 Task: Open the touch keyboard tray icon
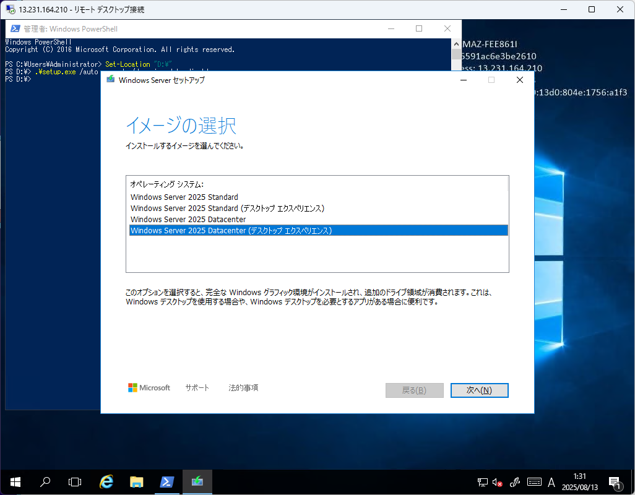[x=534, y=482]
